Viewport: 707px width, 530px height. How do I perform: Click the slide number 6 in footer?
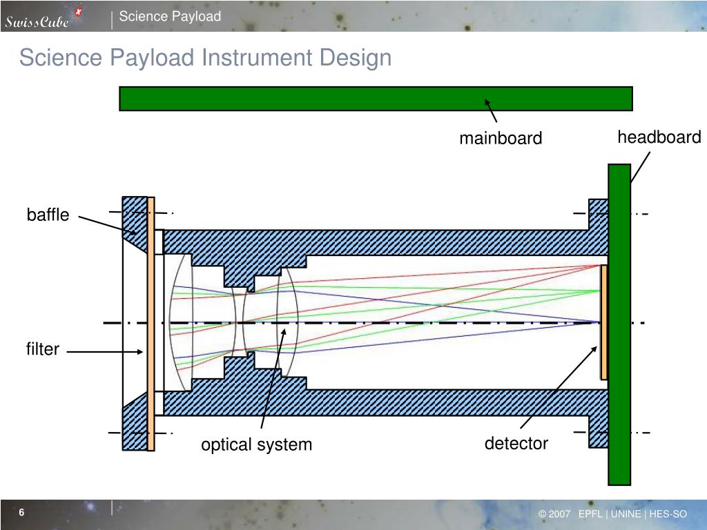(x=21, y=513)
